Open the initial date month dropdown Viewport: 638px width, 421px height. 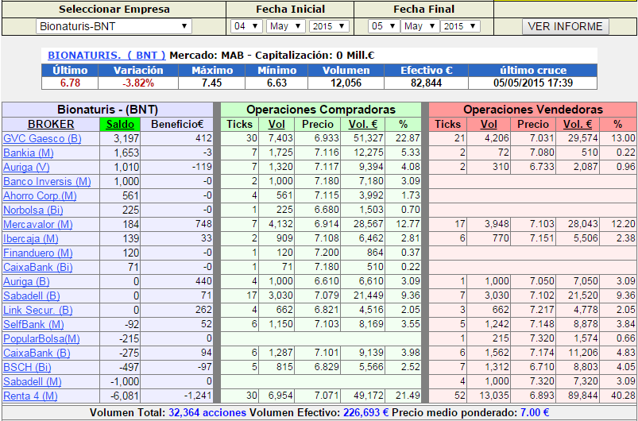coord(286,26)
